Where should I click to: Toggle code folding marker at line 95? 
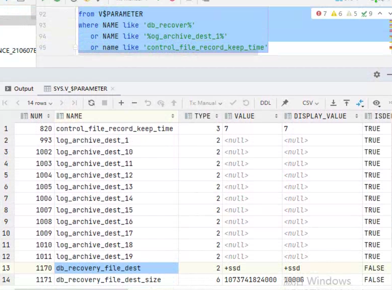click(75, 47)
